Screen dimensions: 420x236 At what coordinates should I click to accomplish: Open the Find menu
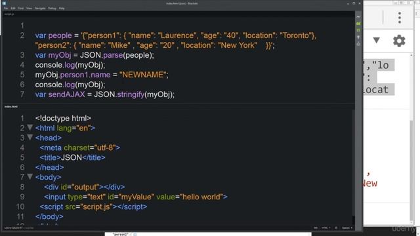21,9
